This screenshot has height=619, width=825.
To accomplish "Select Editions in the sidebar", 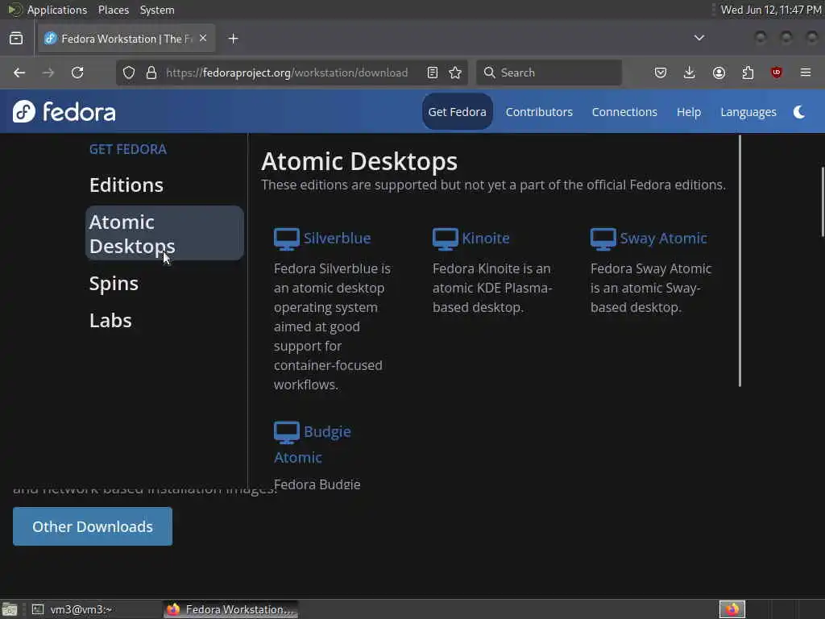I will (x=126, y=185).
